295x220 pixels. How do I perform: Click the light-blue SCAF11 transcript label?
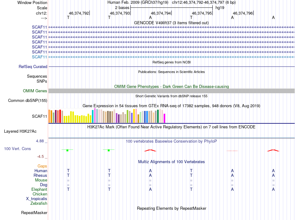pos(39,57)
